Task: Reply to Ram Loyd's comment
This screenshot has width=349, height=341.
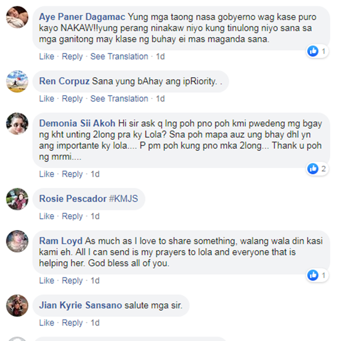Action: pyautogui.click(x=72, y=281)
